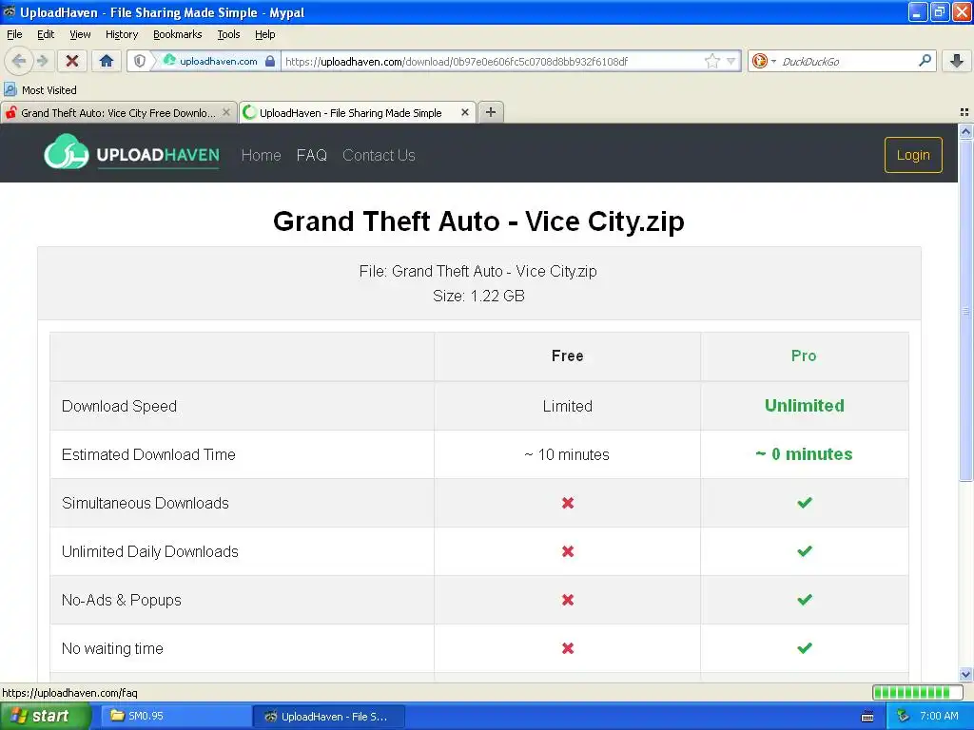Click the padlock site security icon
The image size is (974, 730).
click(x=269, y=61)
